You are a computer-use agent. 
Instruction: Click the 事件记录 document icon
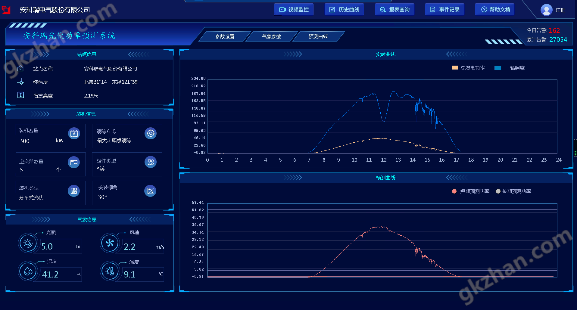[433, 10]
